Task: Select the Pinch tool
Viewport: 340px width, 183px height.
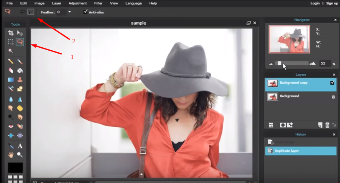Action: tap(20, 136)
